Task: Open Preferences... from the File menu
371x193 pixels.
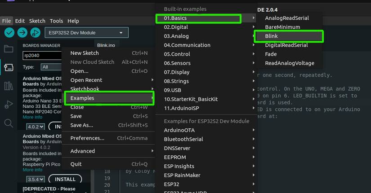Action: [x=109, y=138]
